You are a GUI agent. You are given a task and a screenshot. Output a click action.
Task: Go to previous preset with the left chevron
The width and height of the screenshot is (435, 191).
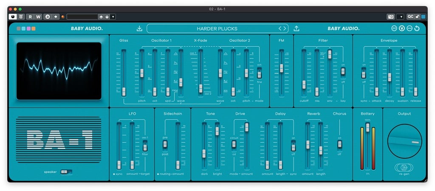pyautogui.click(x=280, y=28)
